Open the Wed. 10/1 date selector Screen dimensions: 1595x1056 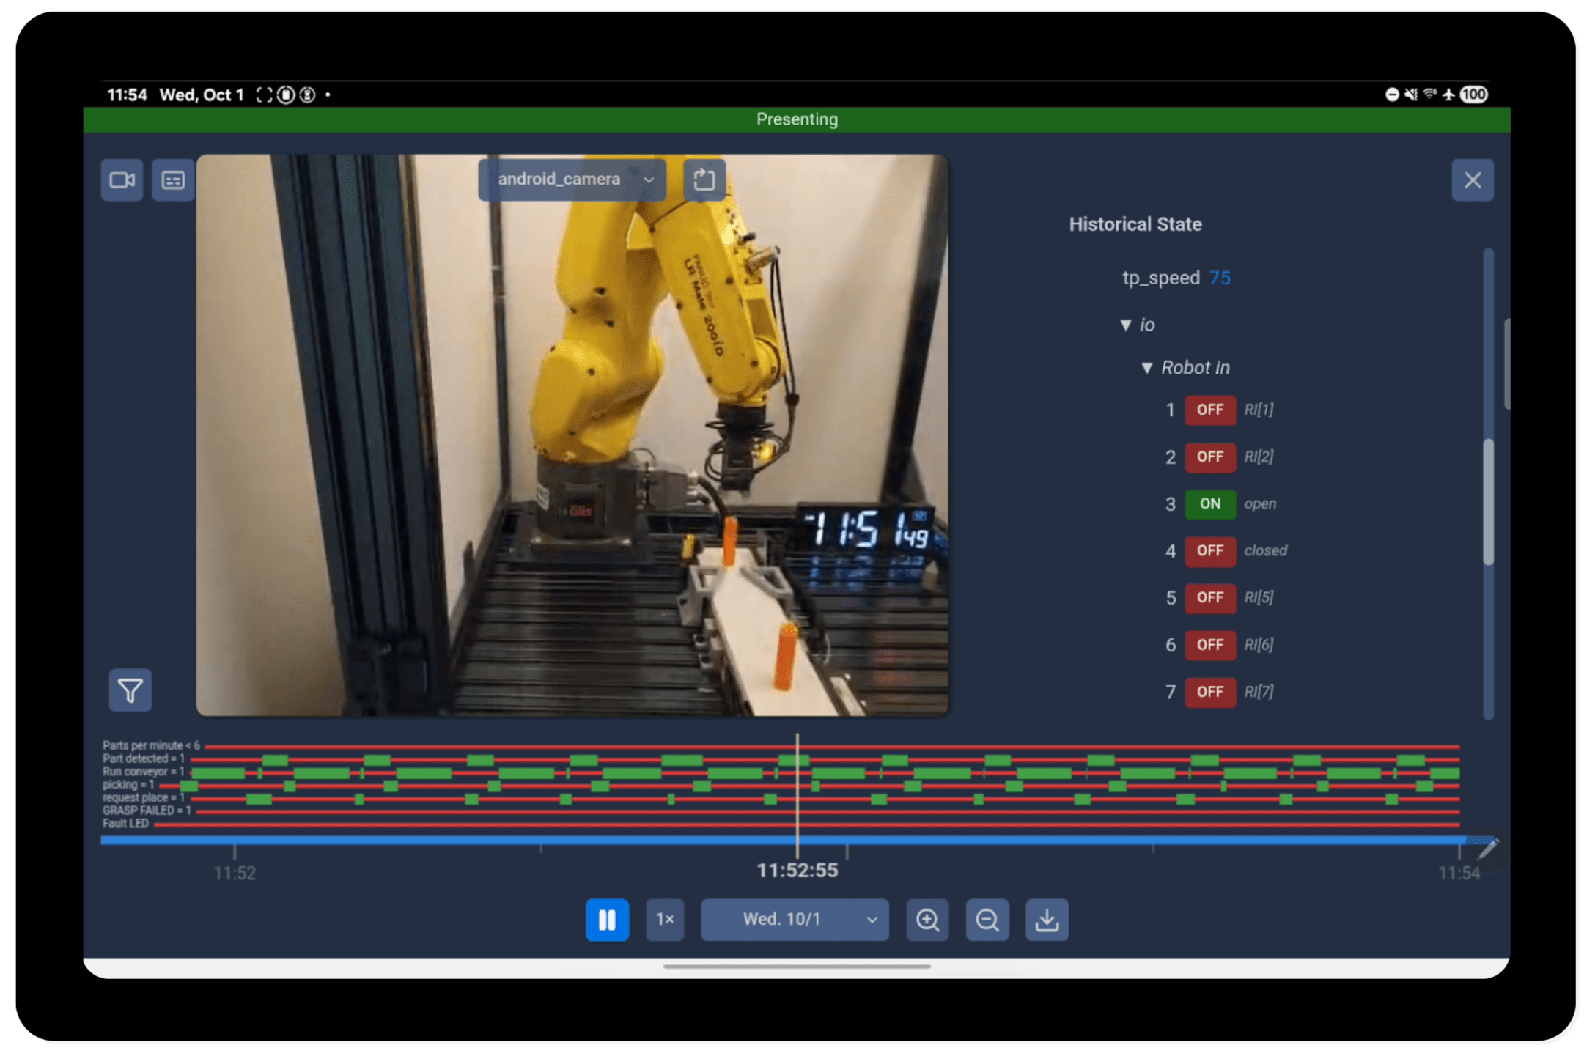[x=795, y=920]
